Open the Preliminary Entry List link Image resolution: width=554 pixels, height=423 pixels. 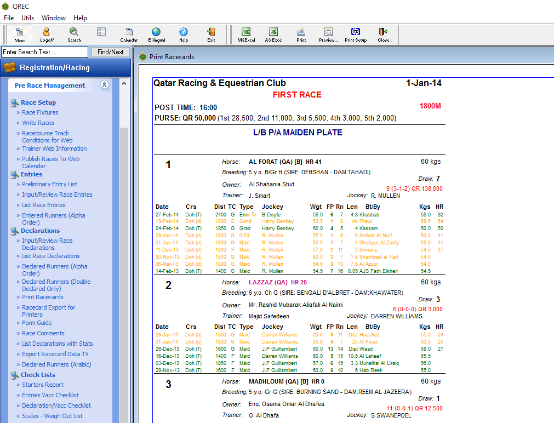(x=49, y=184)
